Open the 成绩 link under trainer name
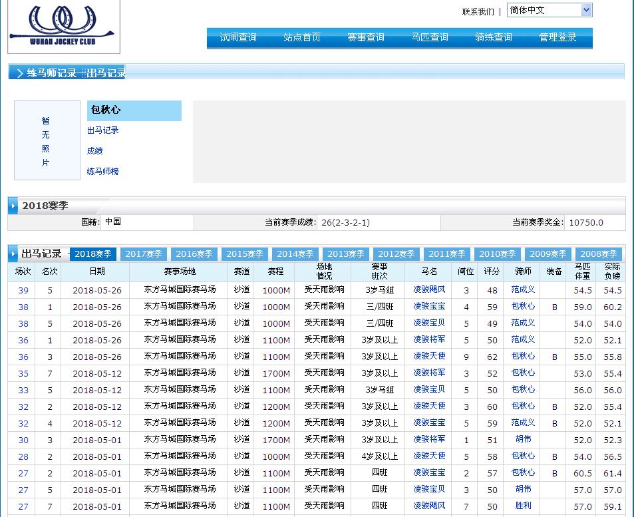 click(x=95, y=151)
